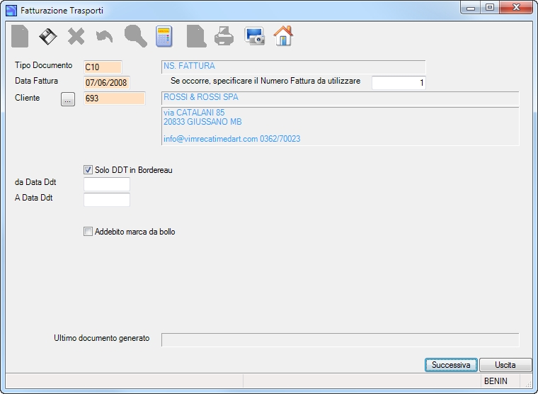Click the Uscita button
Screen dimensions: 538x394
coord(505,365)
